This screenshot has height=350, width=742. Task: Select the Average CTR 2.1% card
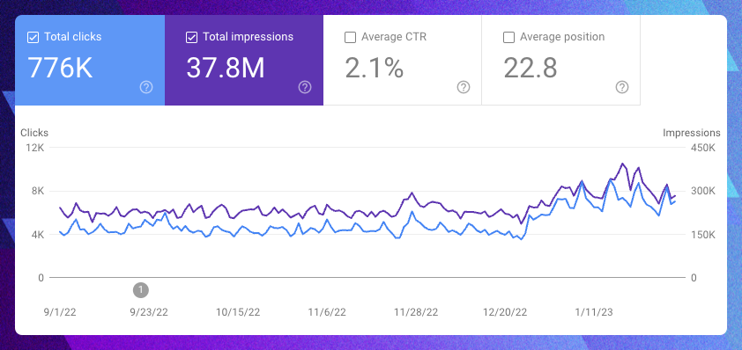point(402,60)
